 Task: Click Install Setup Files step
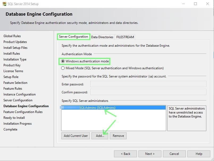(15, 48)
